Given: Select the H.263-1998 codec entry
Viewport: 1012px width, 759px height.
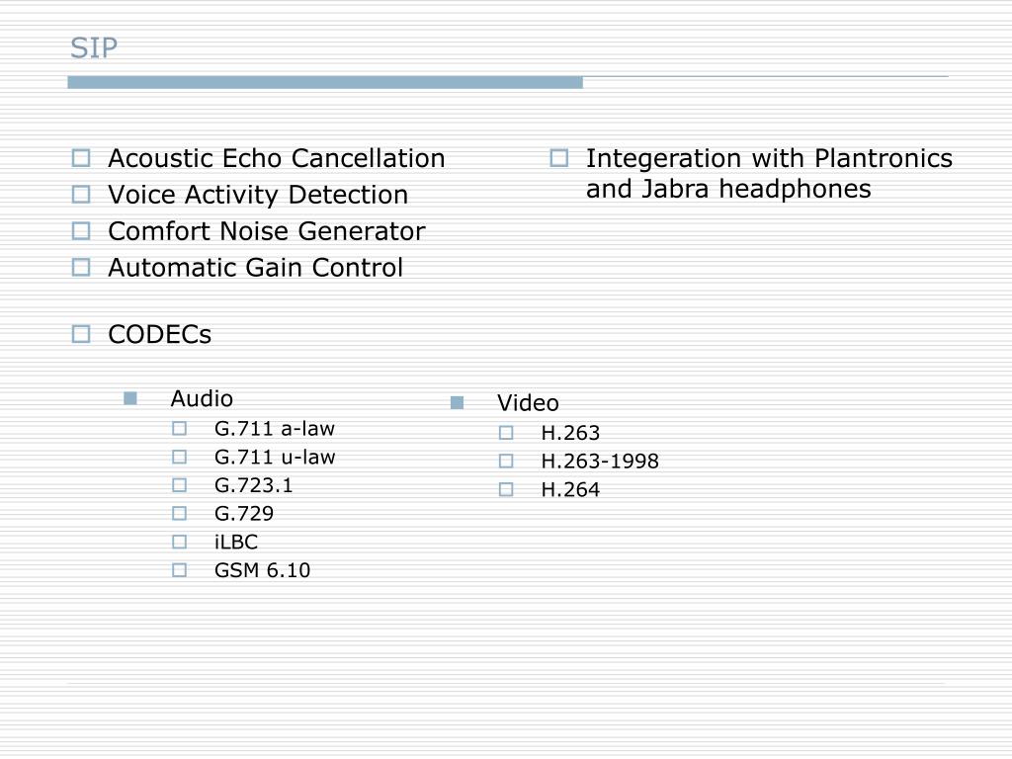Looking at the screenshot, I should [600, 462].
